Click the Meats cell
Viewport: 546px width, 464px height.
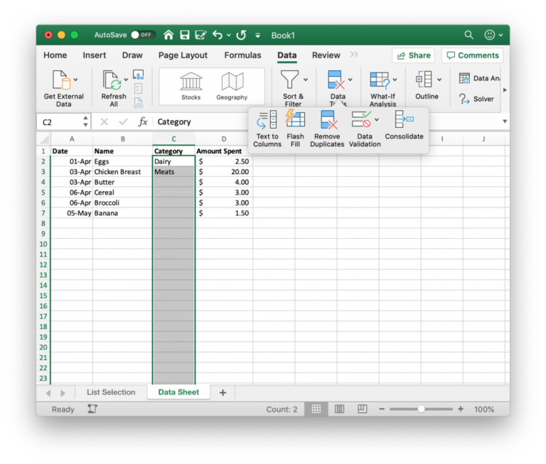(x=173, y=172)
